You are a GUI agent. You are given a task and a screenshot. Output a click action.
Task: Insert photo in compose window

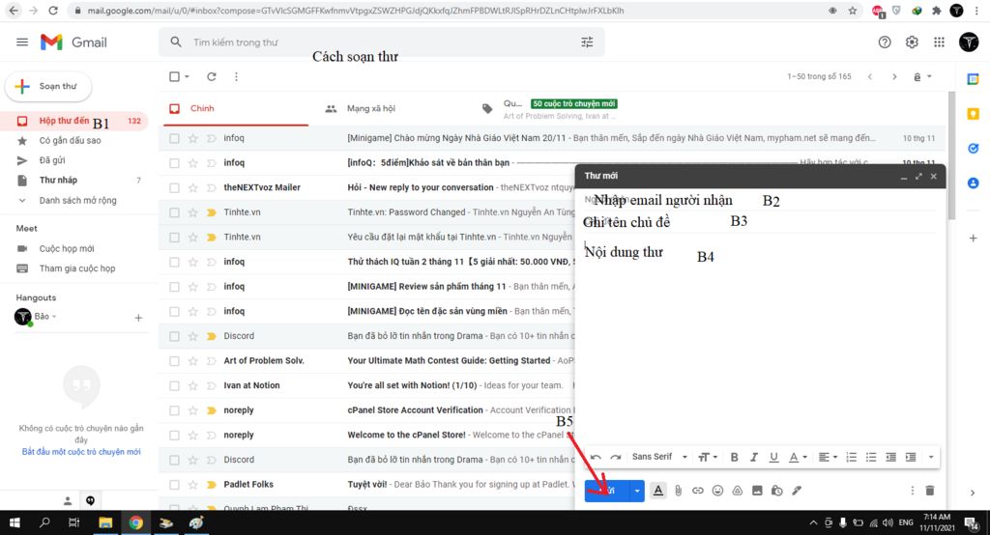click(757, 491)
